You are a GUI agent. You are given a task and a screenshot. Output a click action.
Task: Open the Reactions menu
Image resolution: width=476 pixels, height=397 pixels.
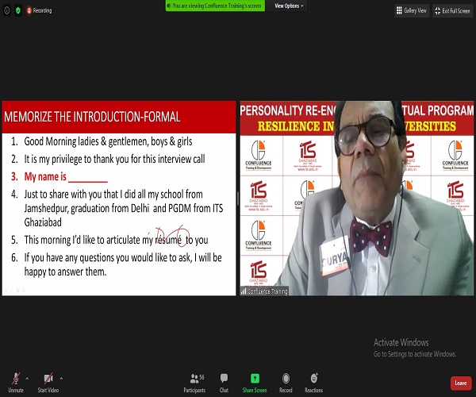[x=314, y=383]
